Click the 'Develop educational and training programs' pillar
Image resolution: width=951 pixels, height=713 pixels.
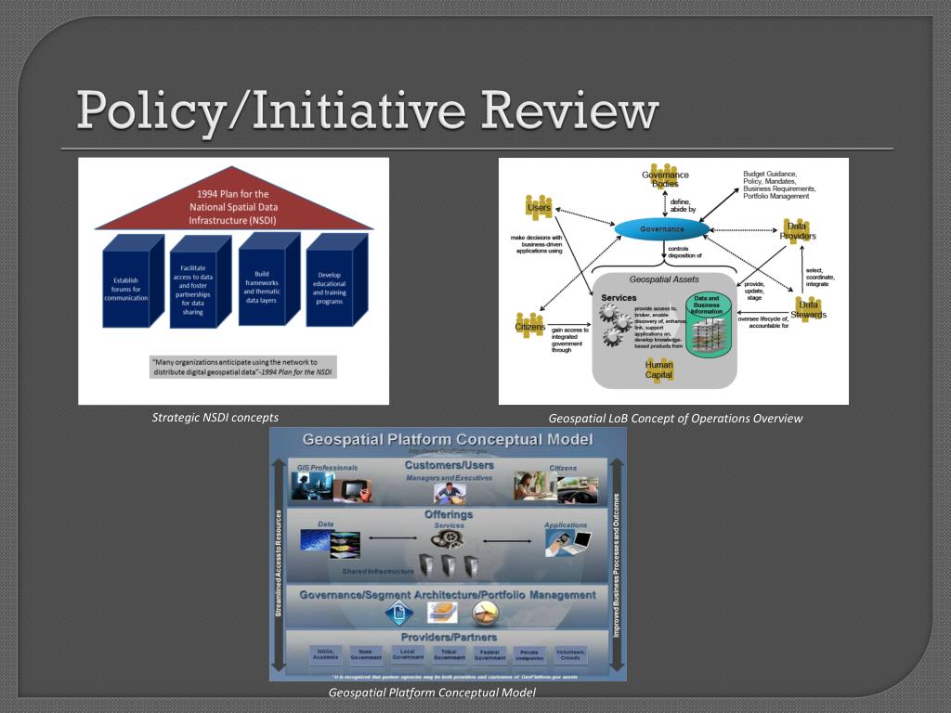pos(336,280)
